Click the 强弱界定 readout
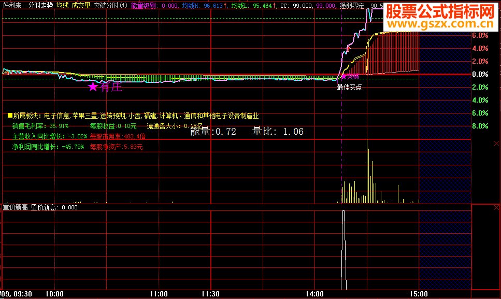This screenshot has height=299, width=501. coord(361,6)
